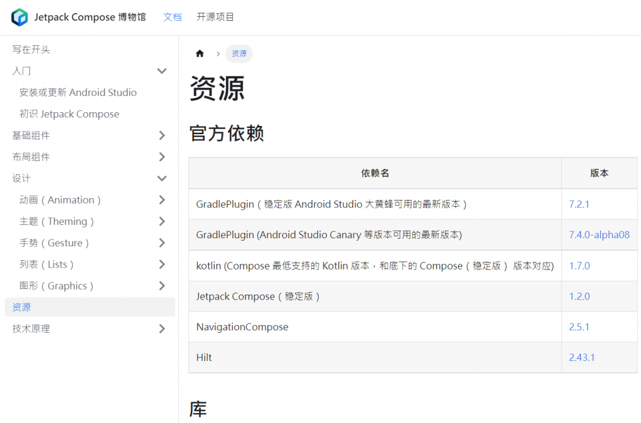The image size is (641, 423).
Task: Open the 7.4.0-alpha08 version link
Action: coord(599,235)
